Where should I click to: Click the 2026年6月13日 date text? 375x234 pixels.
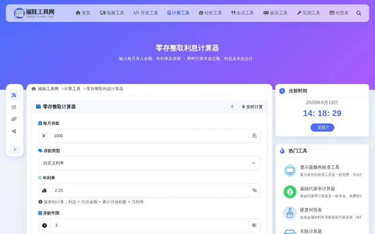point(322,102)
